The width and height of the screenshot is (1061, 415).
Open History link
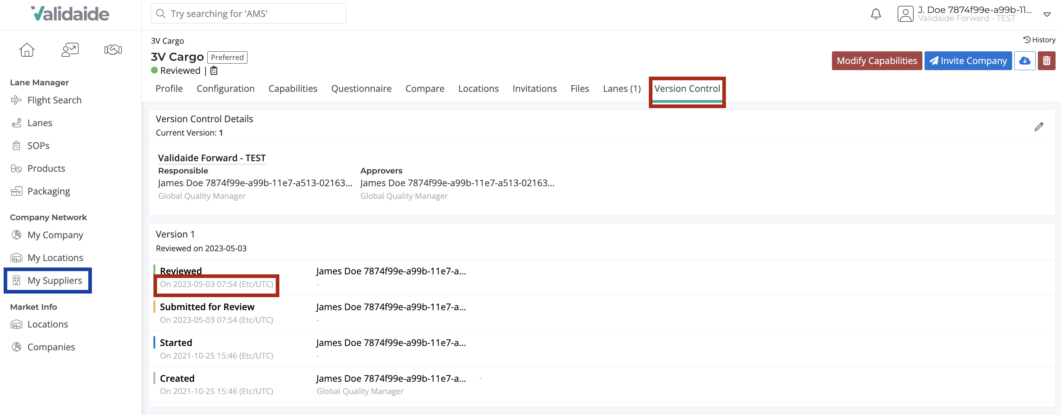click(1039, 40)
